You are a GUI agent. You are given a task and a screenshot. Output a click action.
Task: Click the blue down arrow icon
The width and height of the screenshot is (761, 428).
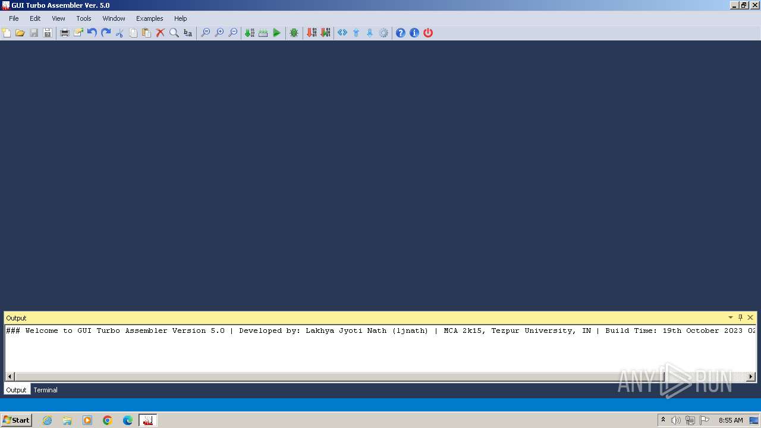pos(370,33)
